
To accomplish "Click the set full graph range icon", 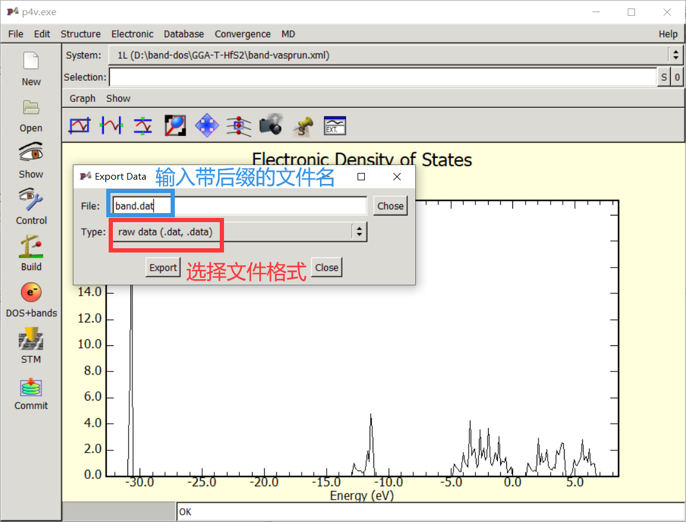I will pyautogui.click(x=79, y=125).
